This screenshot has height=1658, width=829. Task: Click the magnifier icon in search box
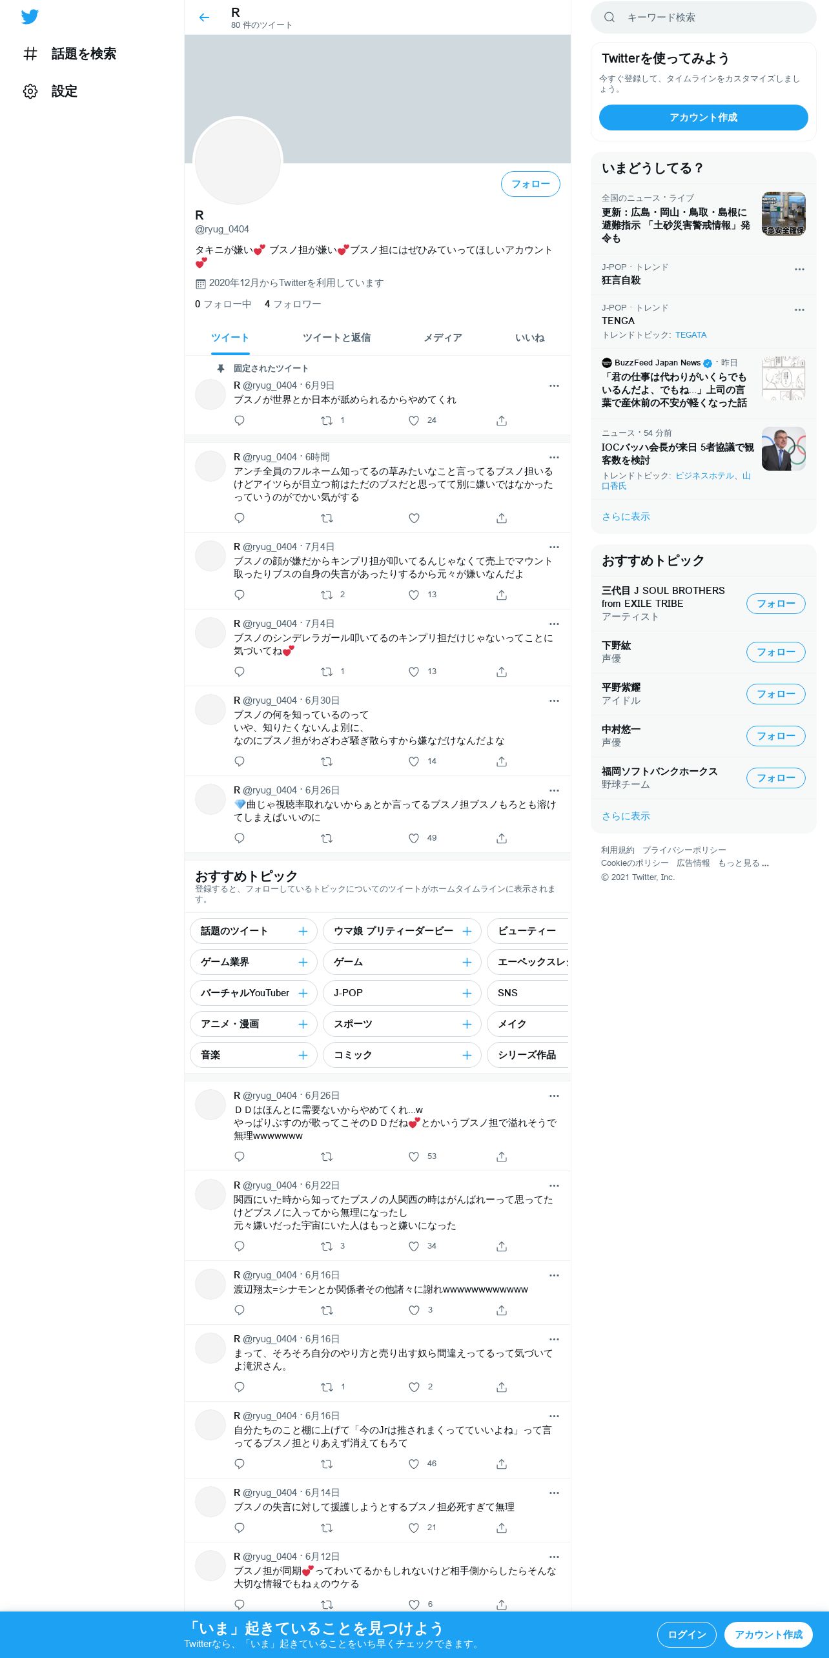(x=609, y=17)
